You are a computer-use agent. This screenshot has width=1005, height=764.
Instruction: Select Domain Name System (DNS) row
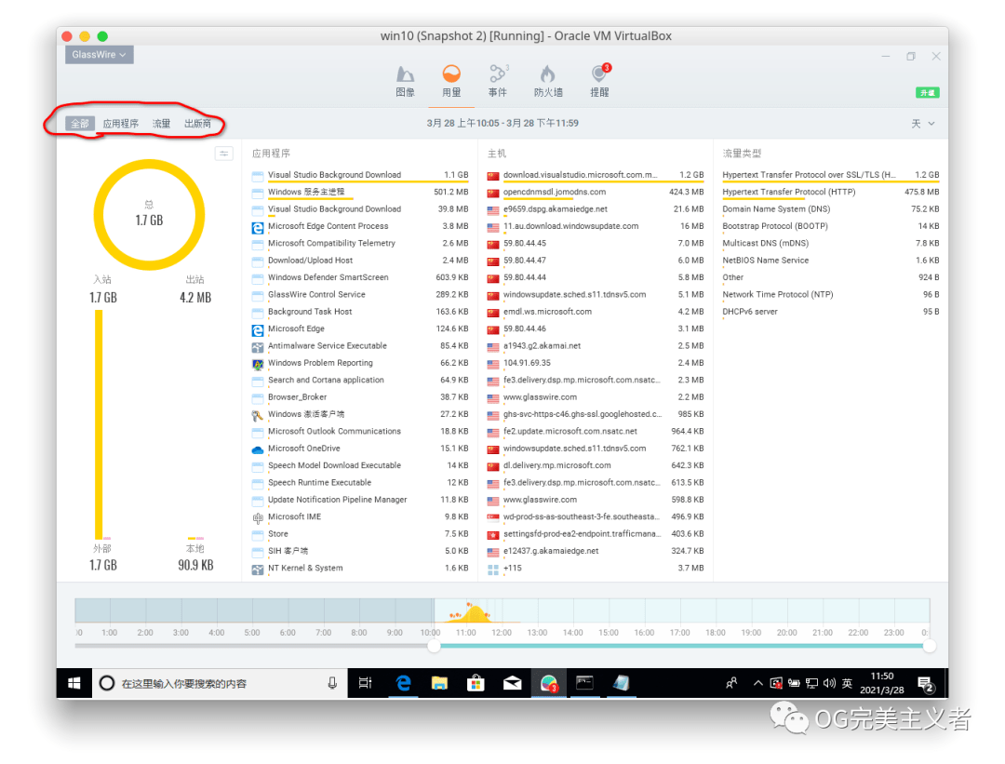[x=831, y=209]
